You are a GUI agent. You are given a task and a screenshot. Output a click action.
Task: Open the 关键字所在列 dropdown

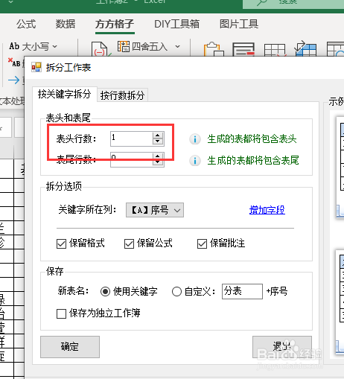tap(155, 210)
